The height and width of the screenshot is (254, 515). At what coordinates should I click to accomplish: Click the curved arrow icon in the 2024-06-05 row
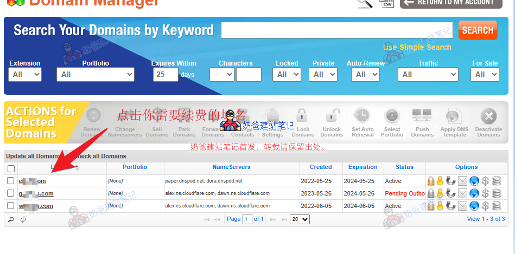(x=451, y=206)
